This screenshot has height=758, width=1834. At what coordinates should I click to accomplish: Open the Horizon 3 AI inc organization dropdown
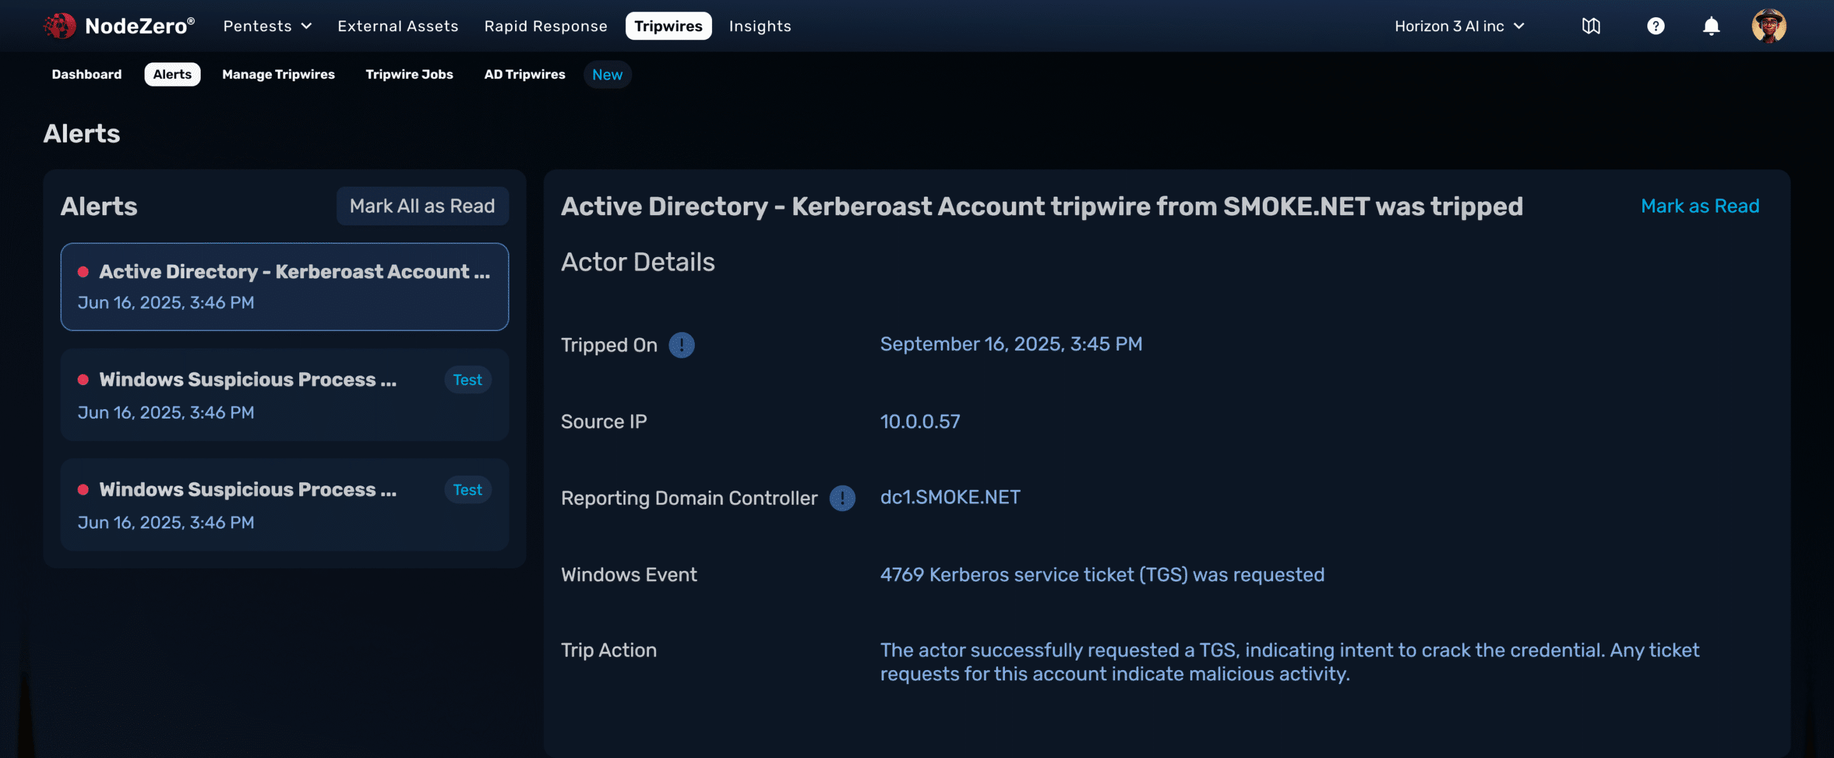(1459, 26)
